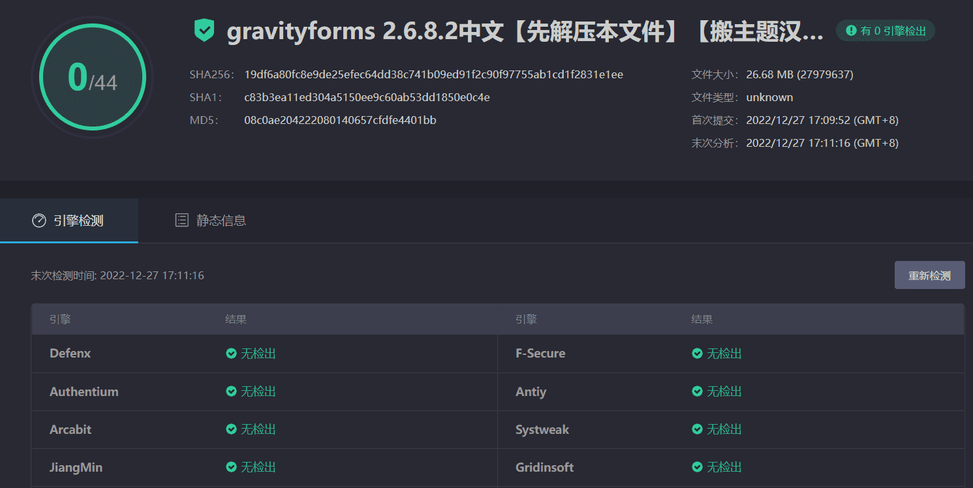The width and height of the screenshot is (973, 488).
Task: Click the green check icon in Gridinsoft row
Action: click(697, 467)
